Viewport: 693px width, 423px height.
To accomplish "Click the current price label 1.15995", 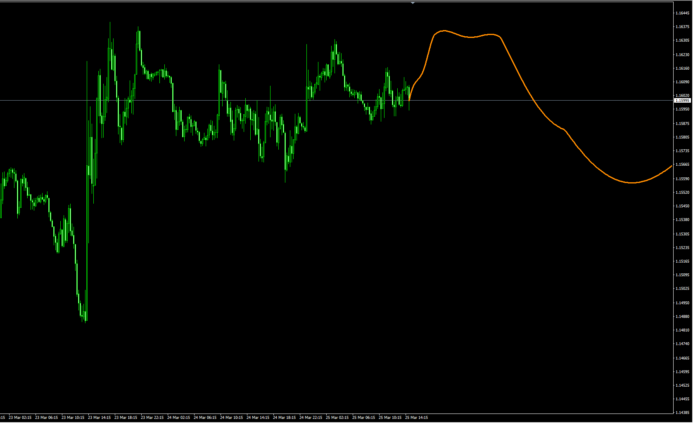I will [x=682, y=101].
